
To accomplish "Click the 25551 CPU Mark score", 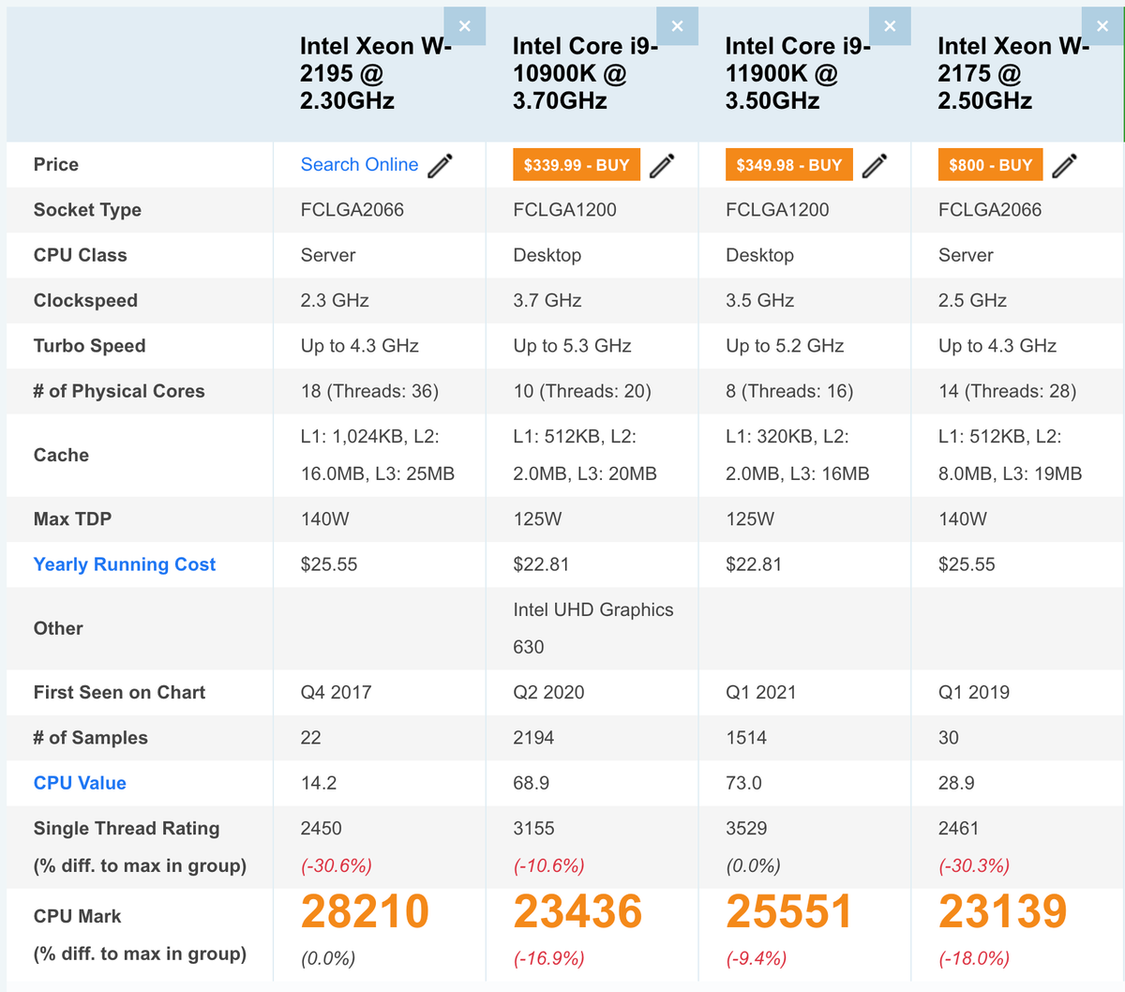I will 789,911.
